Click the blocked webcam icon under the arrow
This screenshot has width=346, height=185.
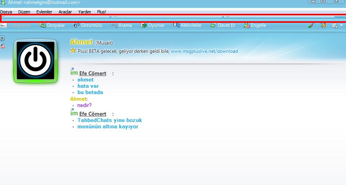[2, 46]
